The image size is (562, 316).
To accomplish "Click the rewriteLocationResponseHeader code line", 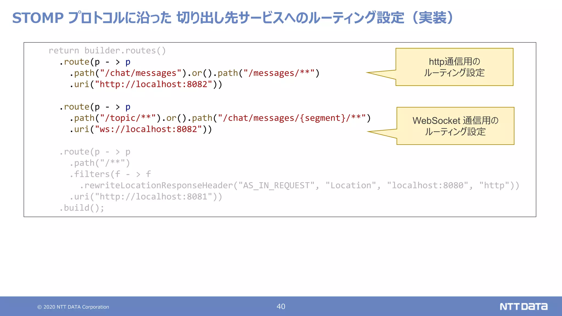I will coord(299,185).
